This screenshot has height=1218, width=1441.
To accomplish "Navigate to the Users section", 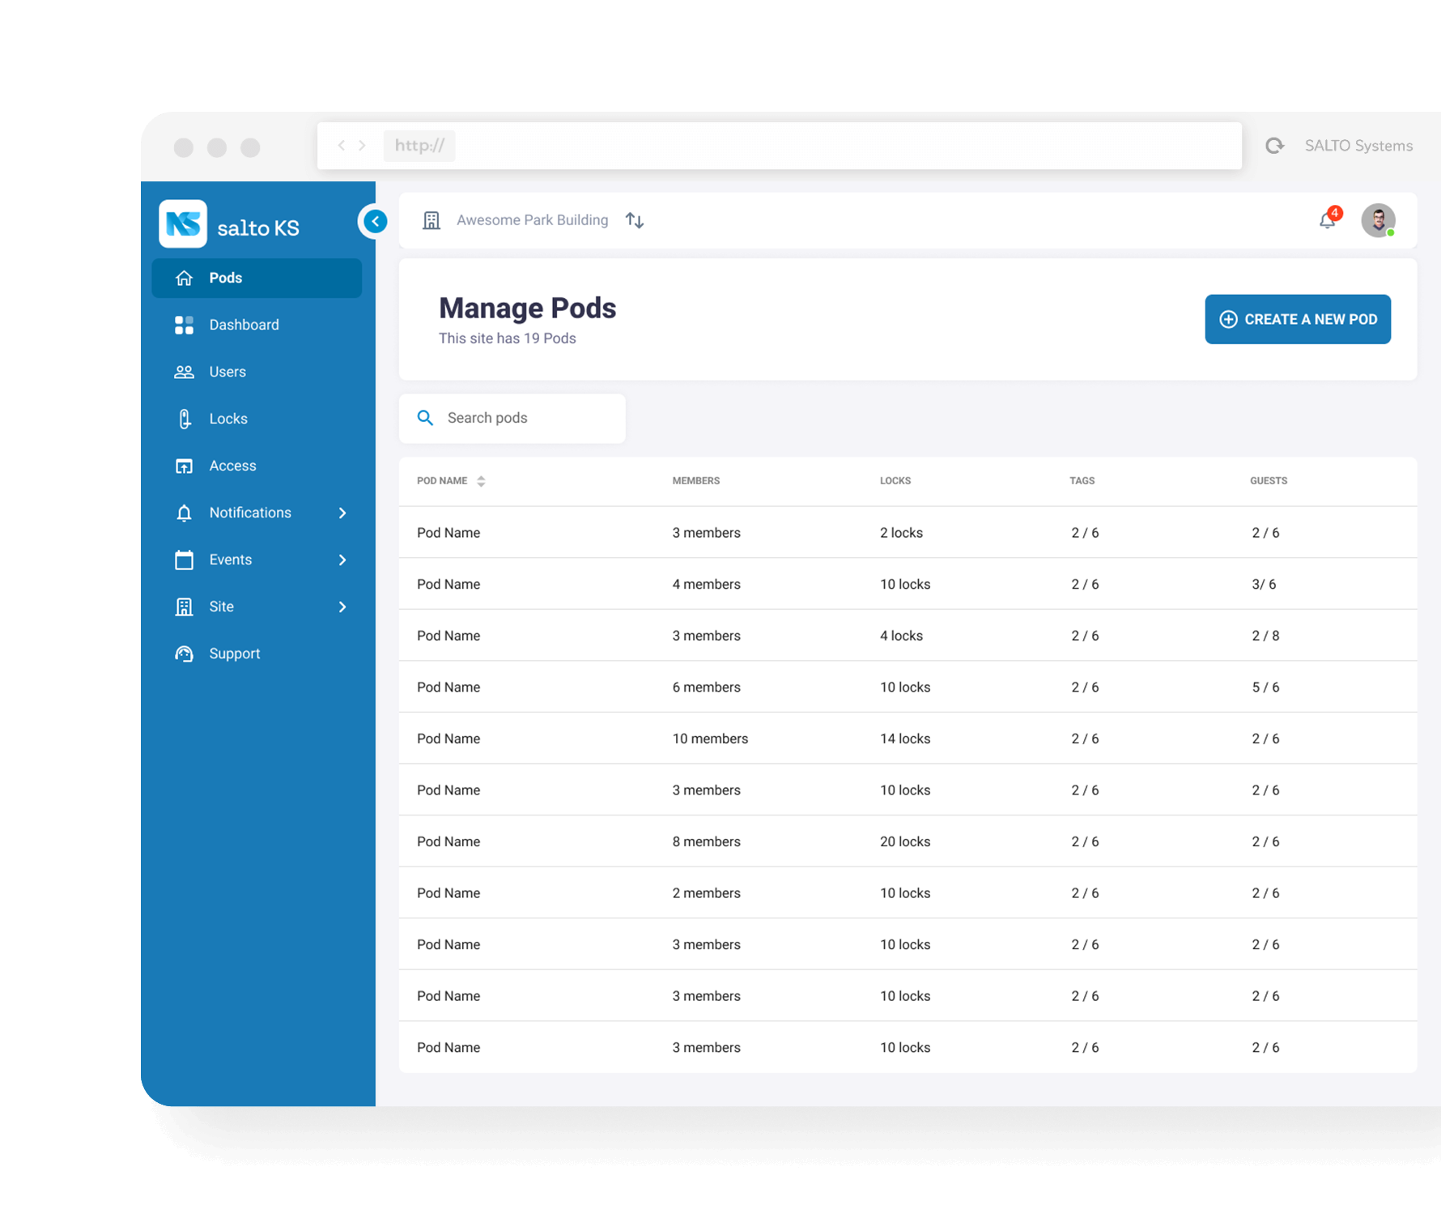I will [227, 372].
